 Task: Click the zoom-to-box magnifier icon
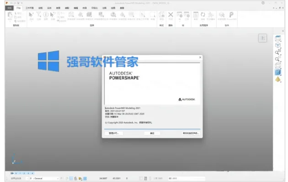pyautogui.click(x=278, y=52)
